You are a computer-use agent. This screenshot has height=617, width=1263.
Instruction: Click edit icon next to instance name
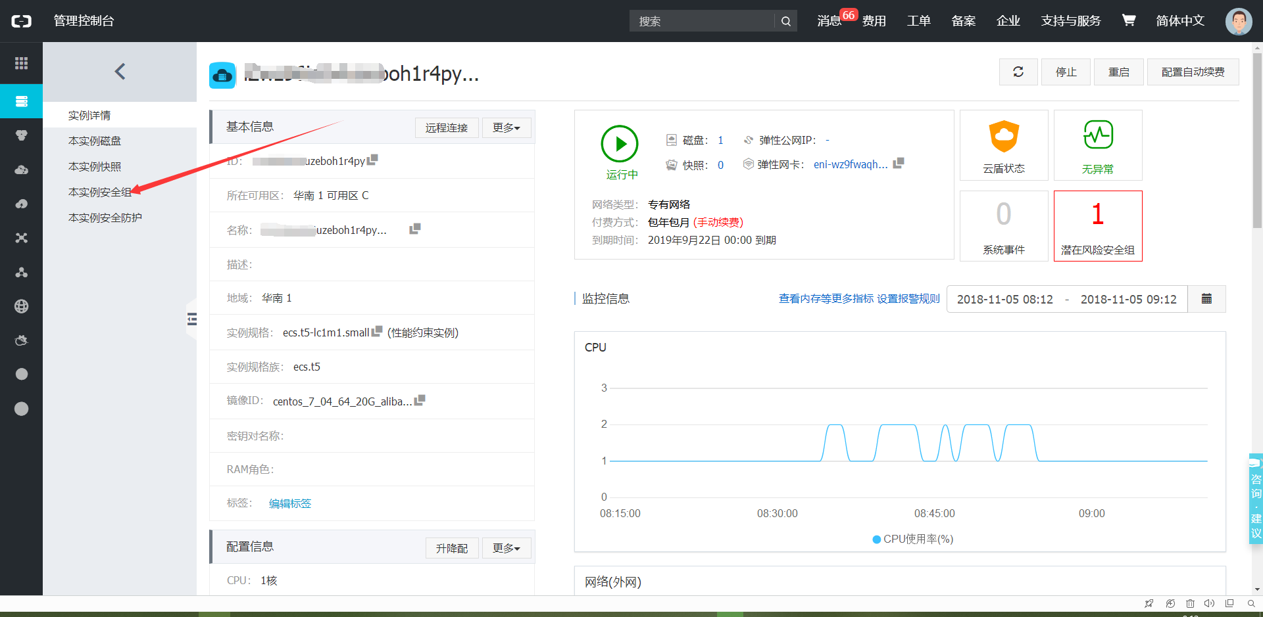414,229
